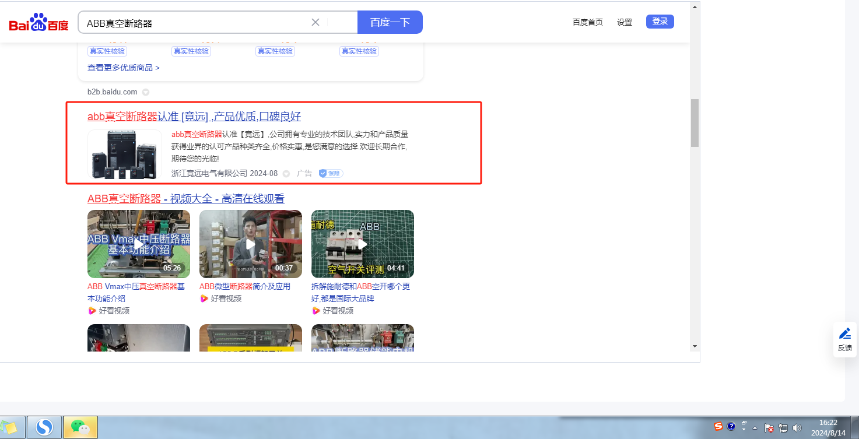859x439 pixels.
Task: Expand the dropdown arrow beside b2b.baidu.com
Action: tap(146, 92)
